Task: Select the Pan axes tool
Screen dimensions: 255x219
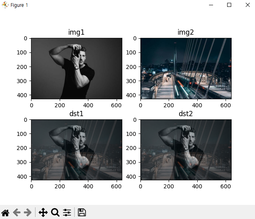Action: click(43, 212)
